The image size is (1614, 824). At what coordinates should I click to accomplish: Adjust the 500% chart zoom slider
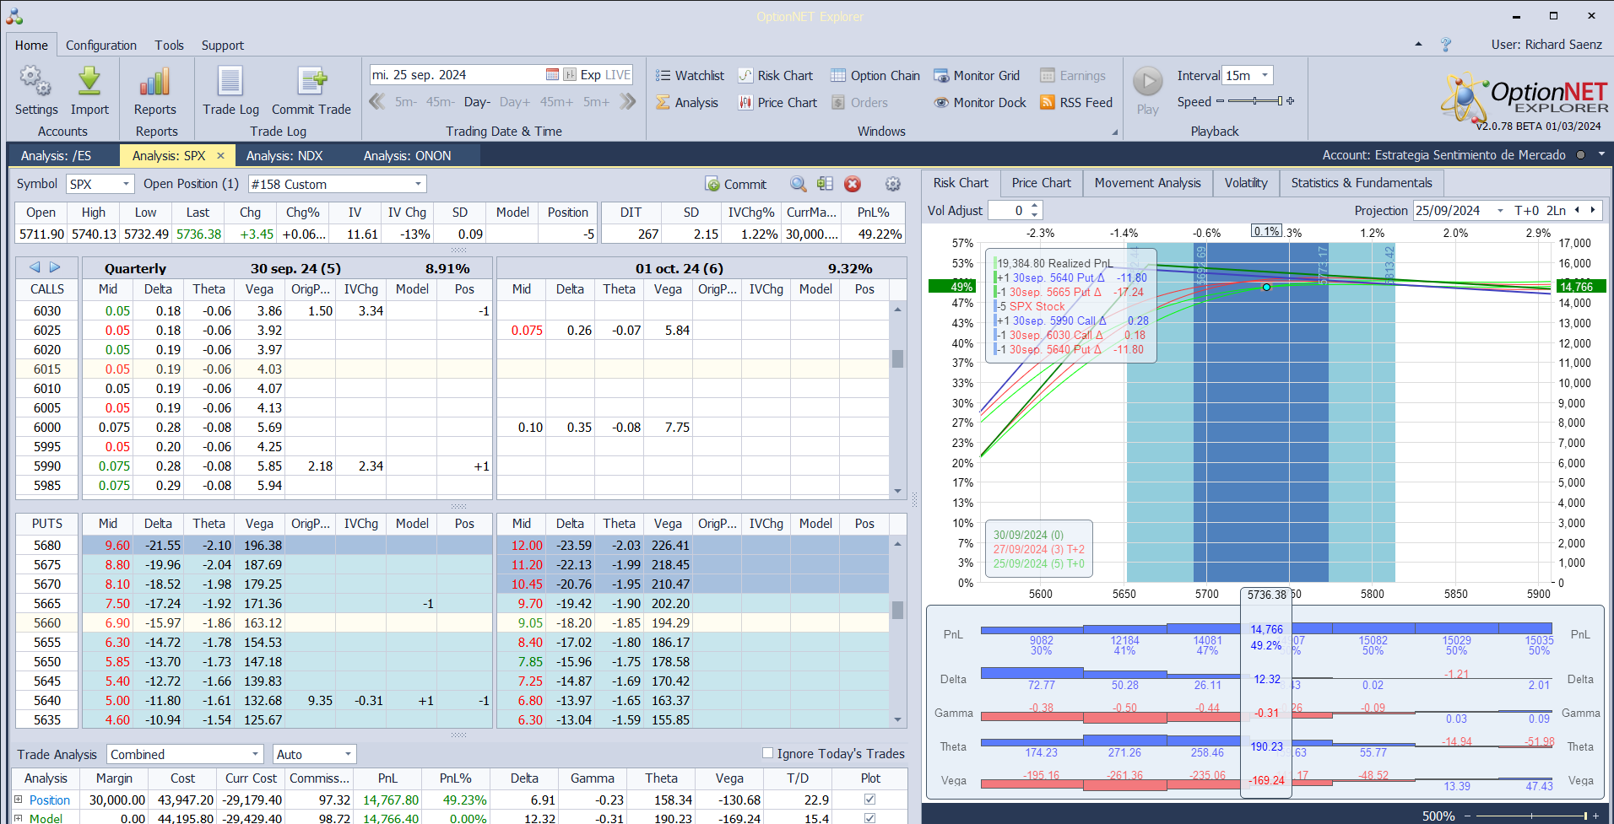[1532, 816]
